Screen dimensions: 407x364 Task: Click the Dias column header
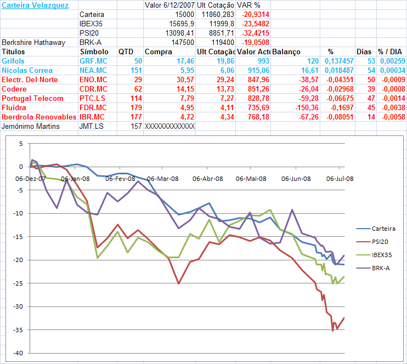coord(366,52)
